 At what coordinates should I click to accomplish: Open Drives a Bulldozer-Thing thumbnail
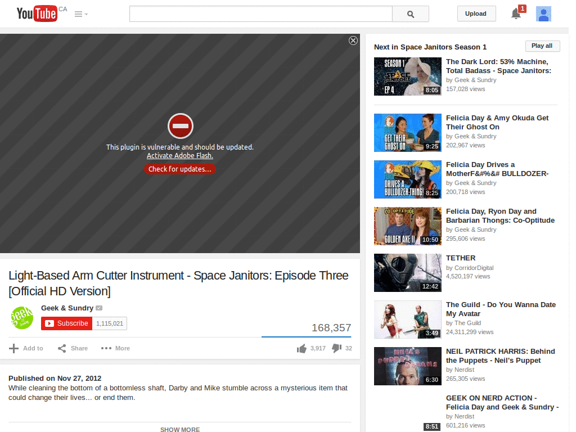[x=408, y=179]
